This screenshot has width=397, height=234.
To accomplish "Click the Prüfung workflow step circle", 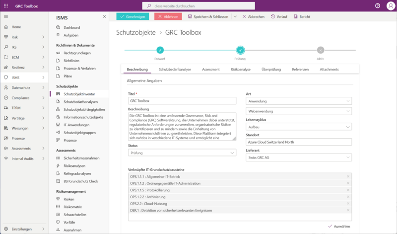I will (x=240, y=50).
